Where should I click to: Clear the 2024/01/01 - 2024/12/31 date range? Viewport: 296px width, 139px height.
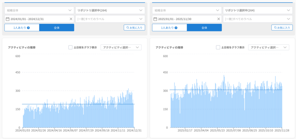[x=71, y=19]
